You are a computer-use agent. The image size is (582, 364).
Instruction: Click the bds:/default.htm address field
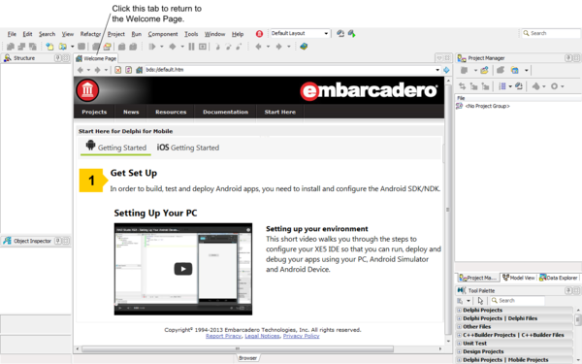pyautogui.click(x=289, y=70)
